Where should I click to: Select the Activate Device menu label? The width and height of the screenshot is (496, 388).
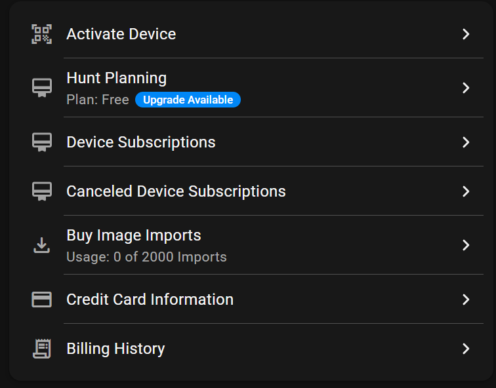tap(121, 34)
